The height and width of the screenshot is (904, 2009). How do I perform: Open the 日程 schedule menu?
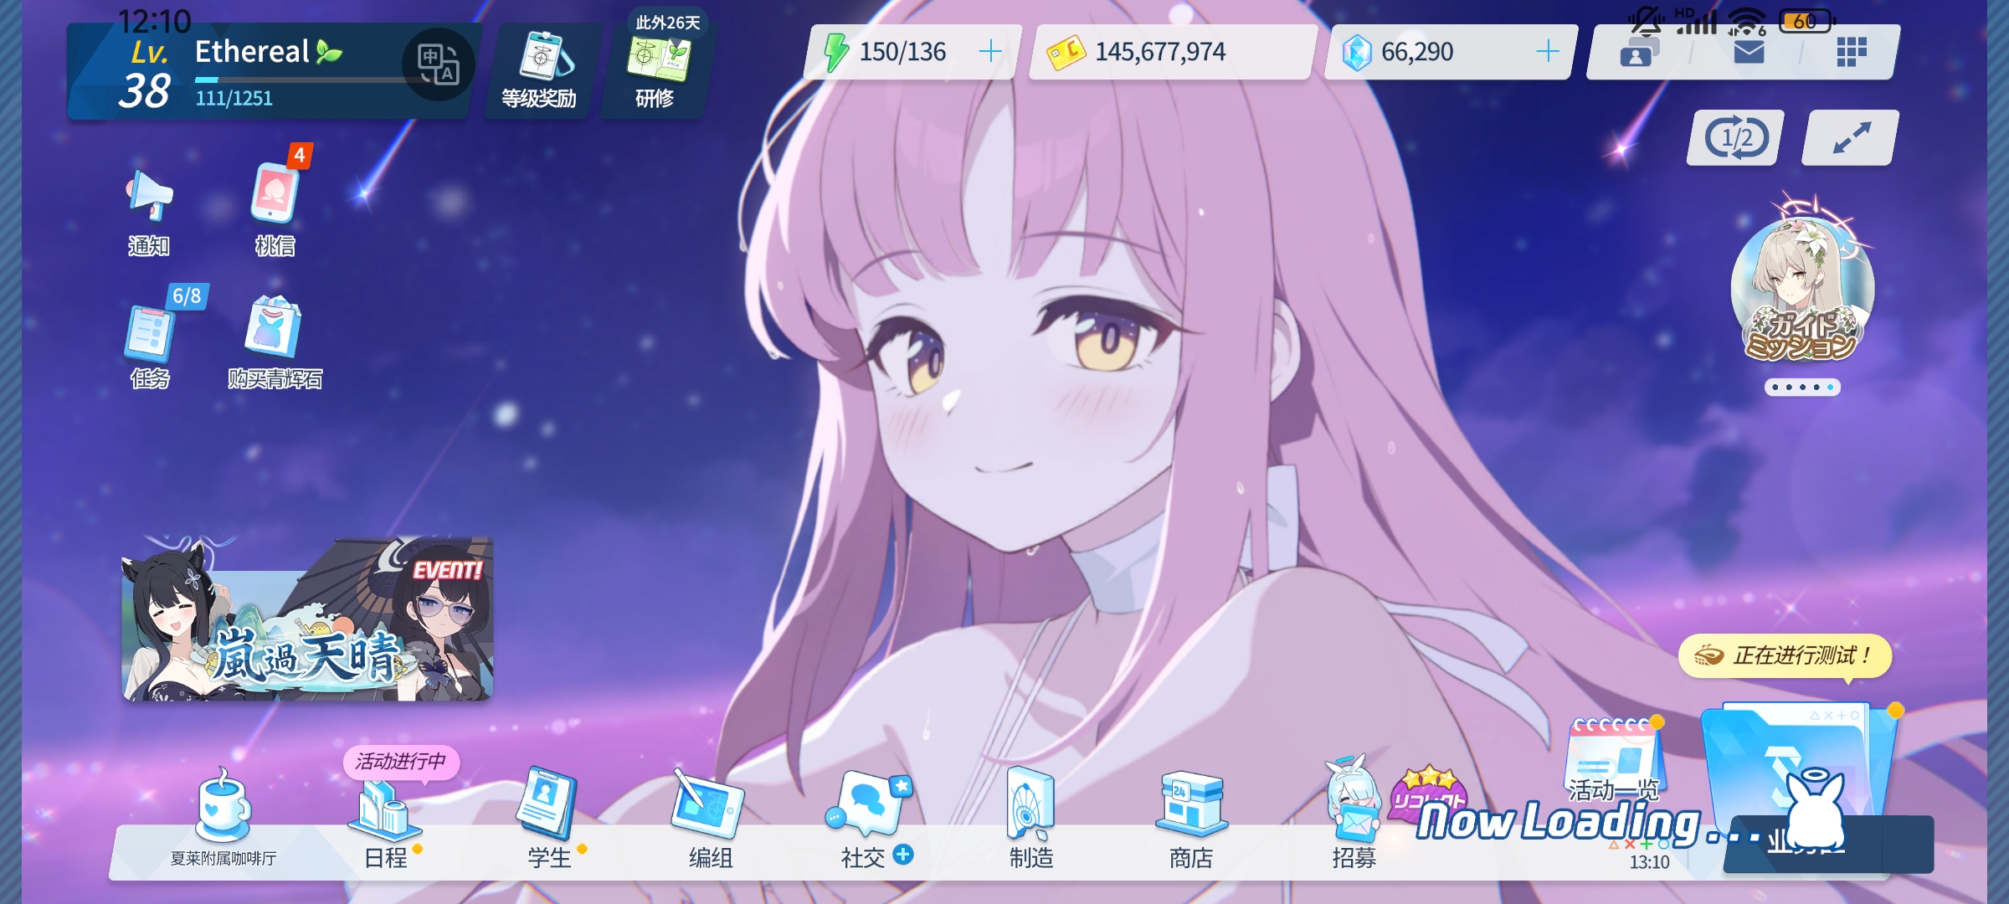387,824
